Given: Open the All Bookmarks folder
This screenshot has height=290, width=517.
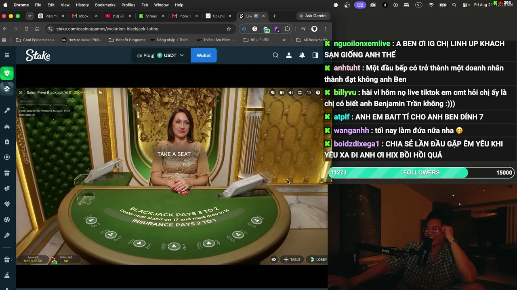Looking at the screenshot, I should pos(312,40).
